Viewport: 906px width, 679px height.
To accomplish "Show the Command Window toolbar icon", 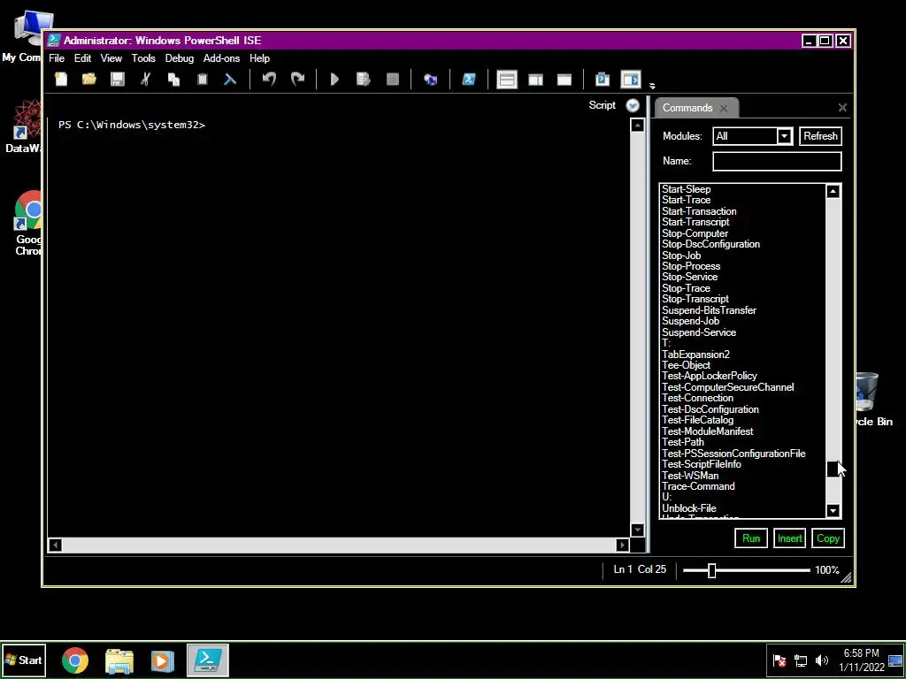I will coord(603,79).
